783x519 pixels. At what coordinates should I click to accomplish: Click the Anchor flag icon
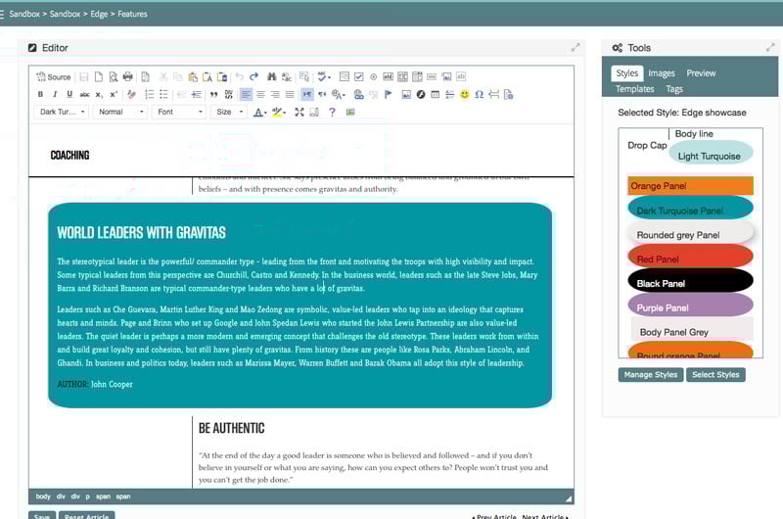point(388,94)
